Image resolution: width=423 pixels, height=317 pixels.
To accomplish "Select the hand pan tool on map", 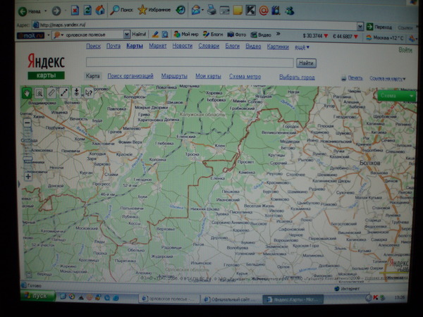I will (27, 92).
